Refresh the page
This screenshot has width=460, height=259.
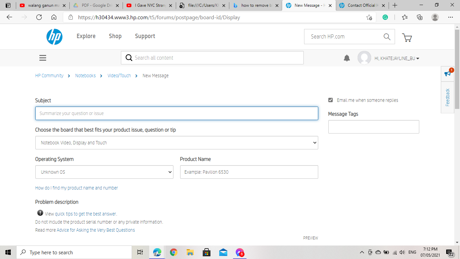tap(39, 17)
